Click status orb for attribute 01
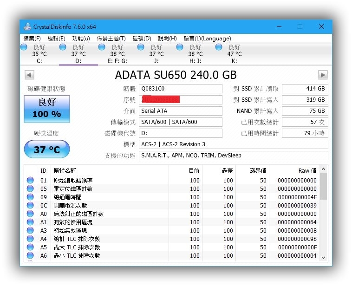This screenshot has width=352, height=286. 30,180
